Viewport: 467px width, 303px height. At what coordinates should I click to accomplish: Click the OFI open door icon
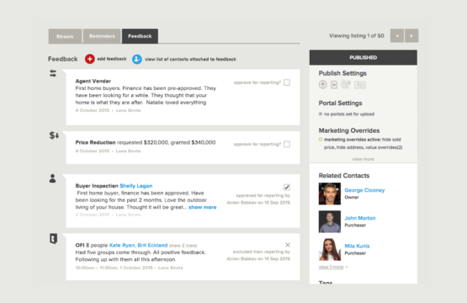coord(53,239)
